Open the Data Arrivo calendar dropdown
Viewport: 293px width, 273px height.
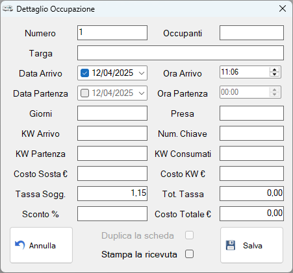(x=142, y=73)
